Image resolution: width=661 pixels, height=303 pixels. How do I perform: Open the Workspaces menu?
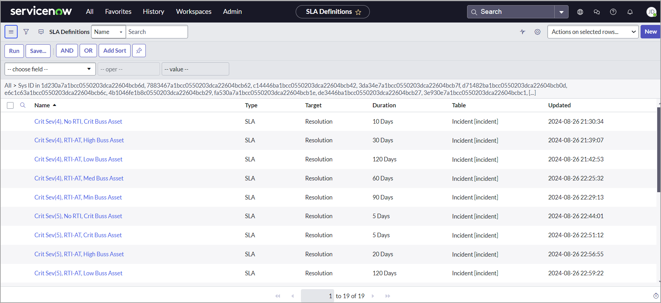(194, 12)
